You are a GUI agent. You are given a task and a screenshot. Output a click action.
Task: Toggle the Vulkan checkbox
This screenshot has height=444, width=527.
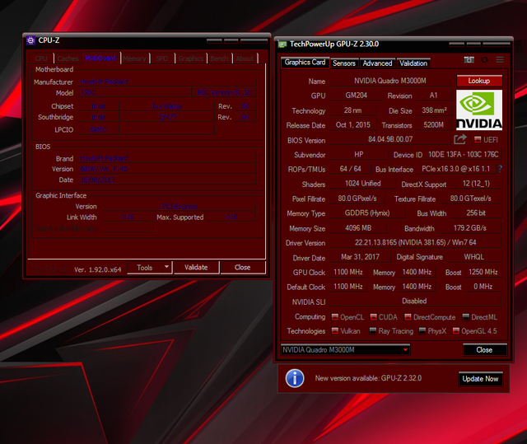pyautogui.click(x=335, y=331)
